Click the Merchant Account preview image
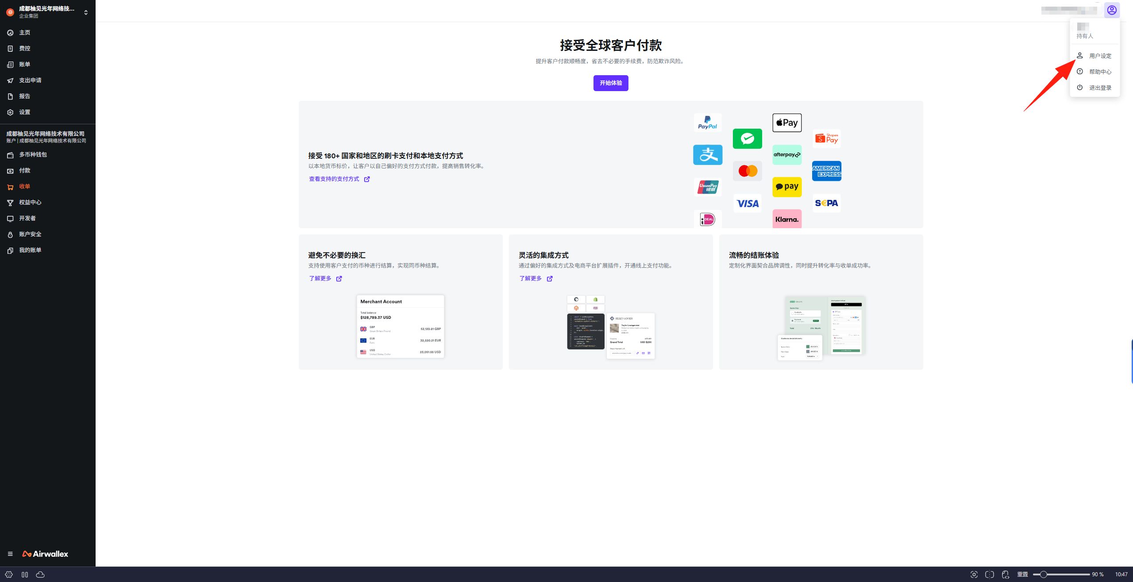1133x582 pixels. (x=401, y=326)
